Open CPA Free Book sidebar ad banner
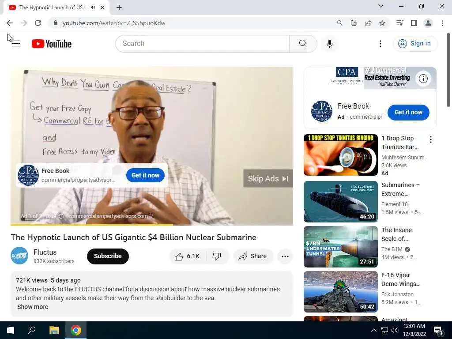The height and width of the screenshot is (339, 452). (370, 78)
